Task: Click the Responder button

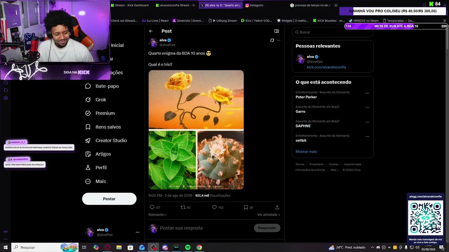Action: click(x=267, y=228)
